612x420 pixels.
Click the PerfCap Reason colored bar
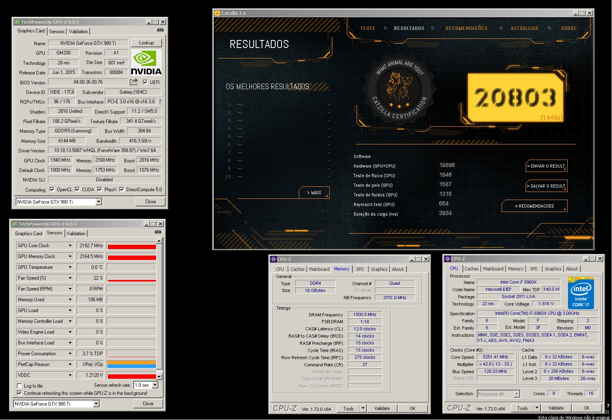click(132, 364)
